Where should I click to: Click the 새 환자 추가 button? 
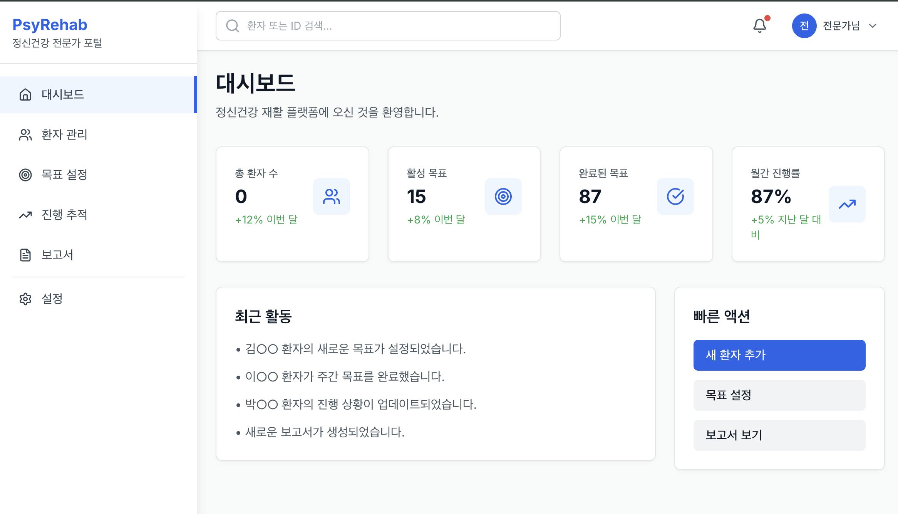pos(779,355)
